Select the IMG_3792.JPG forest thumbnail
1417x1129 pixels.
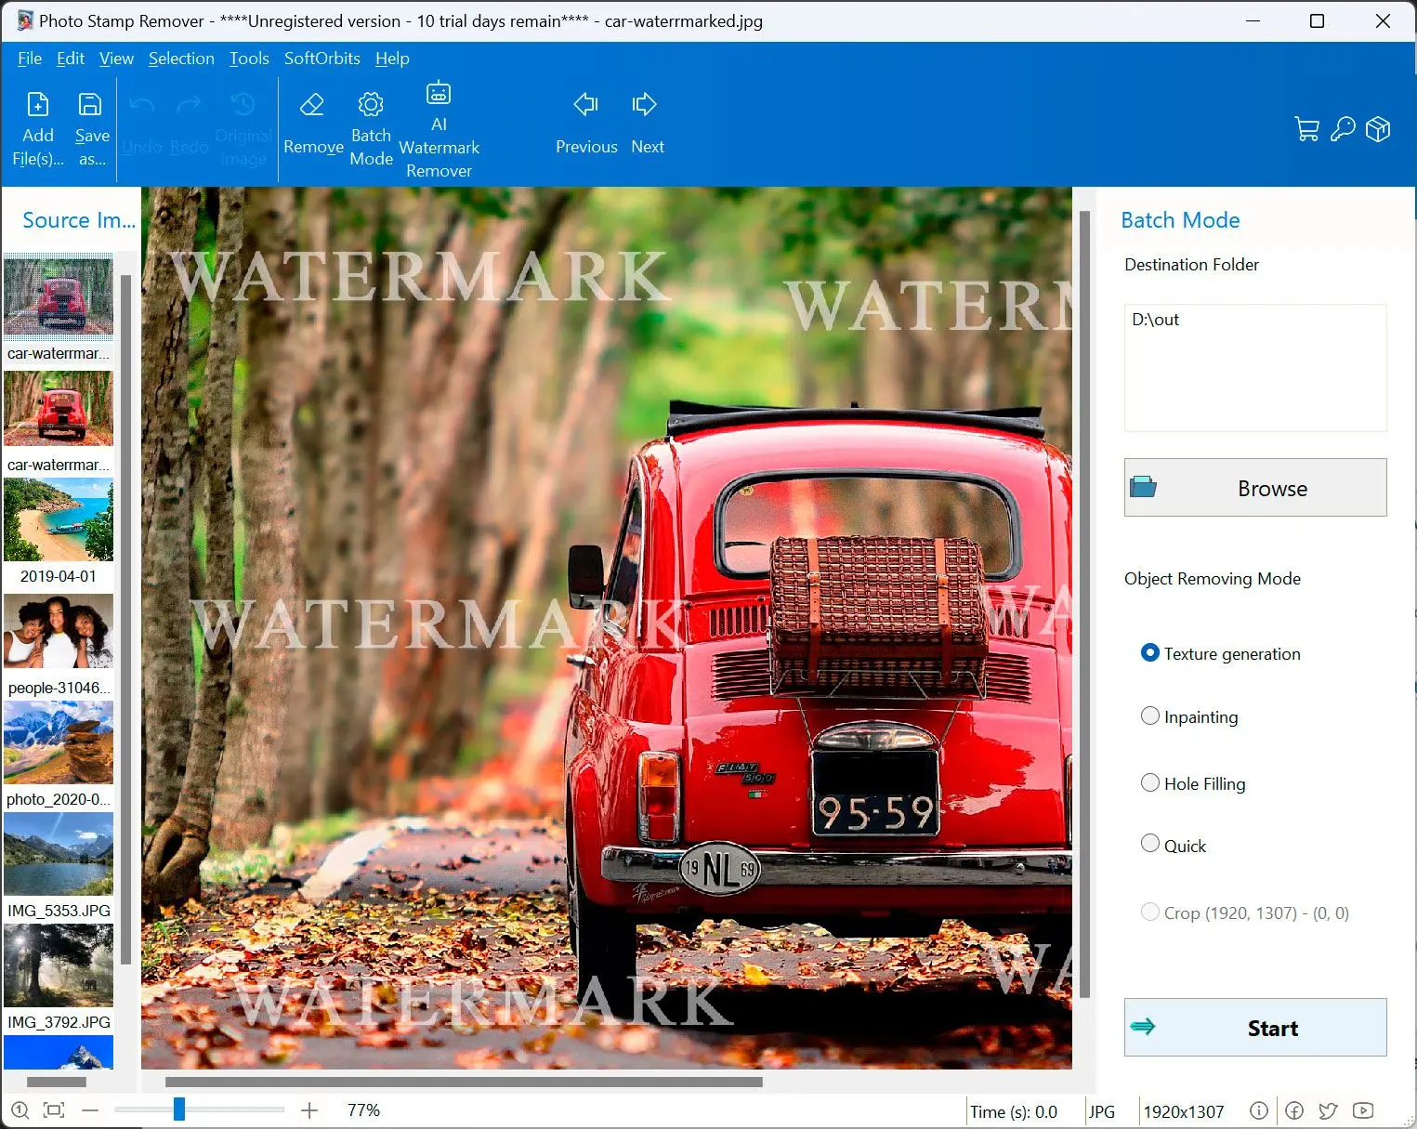[x=59, y=965]
